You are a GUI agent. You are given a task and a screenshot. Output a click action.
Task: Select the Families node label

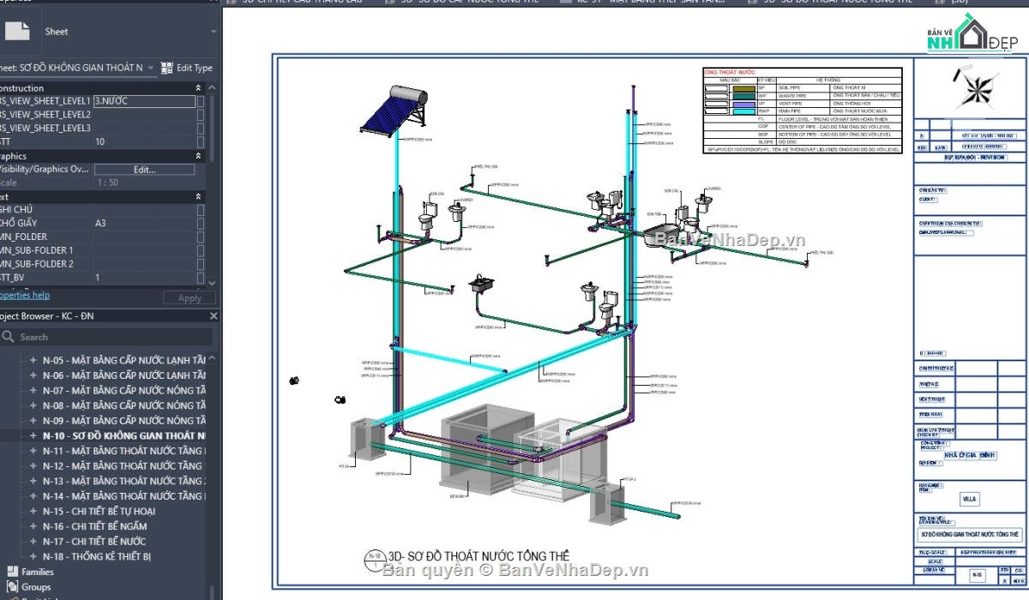[x=38, y=572]
